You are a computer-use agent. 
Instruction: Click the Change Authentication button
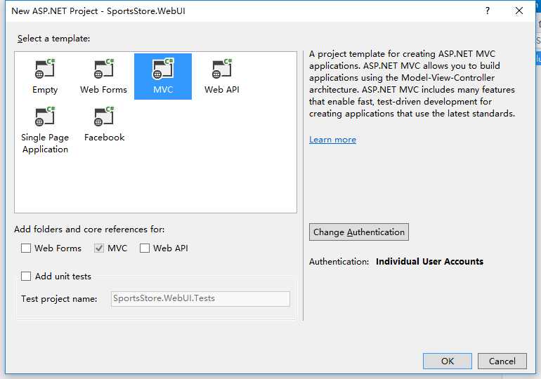coord(359,232)
